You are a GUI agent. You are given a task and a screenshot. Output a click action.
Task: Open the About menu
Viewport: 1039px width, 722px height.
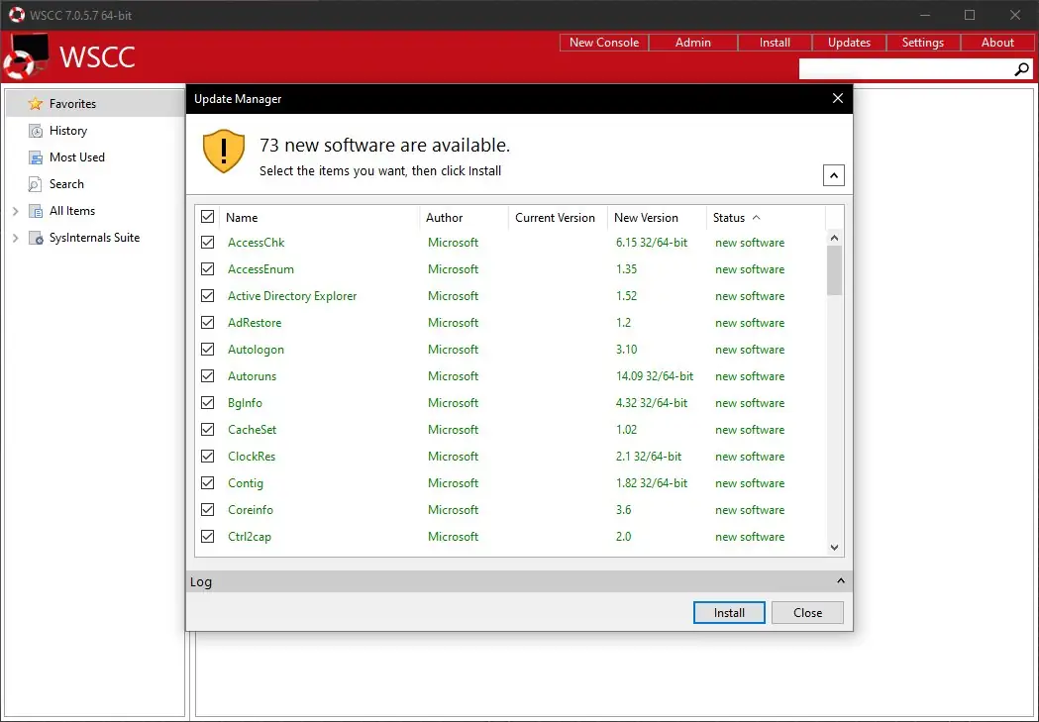[997, 43]
